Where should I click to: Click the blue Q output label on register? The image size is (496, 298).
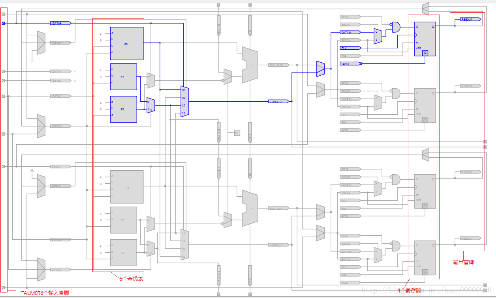tap(433, 27)
